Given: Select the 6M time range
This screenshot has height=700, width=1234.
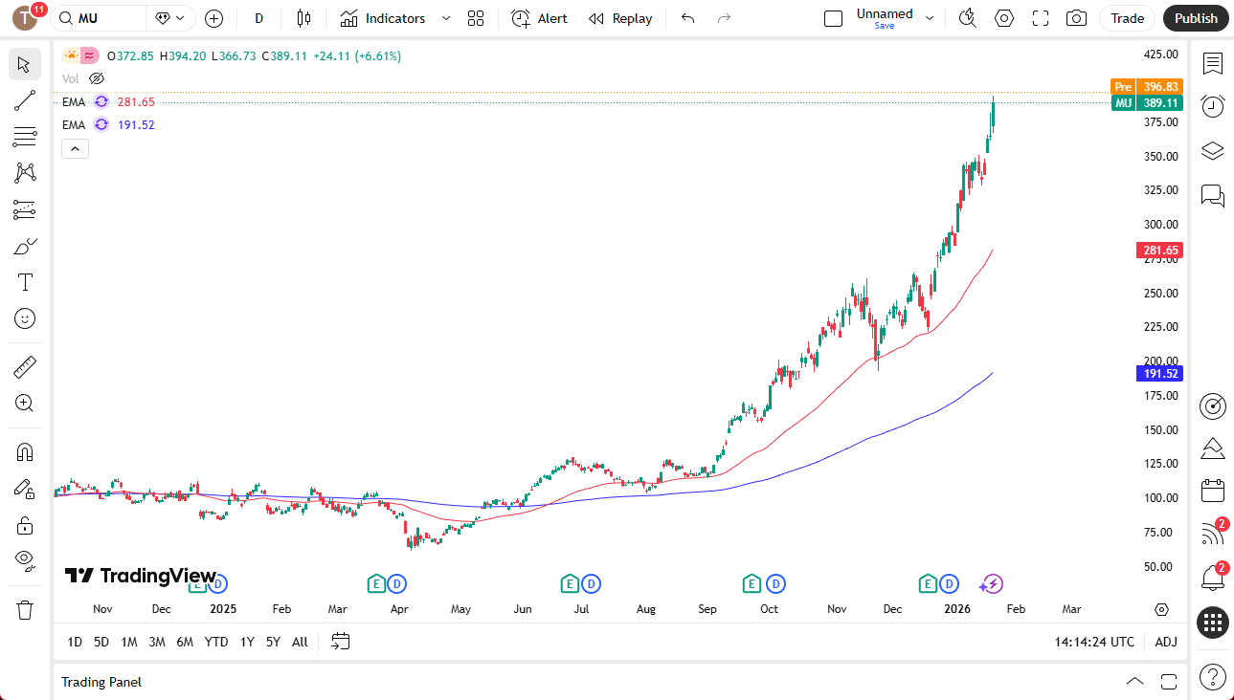Looking at the screenshot, I should pos(186,642).
